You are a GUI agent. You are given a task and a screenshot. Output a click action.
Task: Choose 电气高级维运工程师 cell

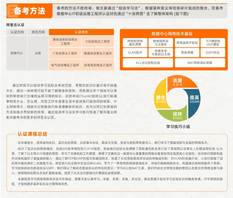click(65, 65)
